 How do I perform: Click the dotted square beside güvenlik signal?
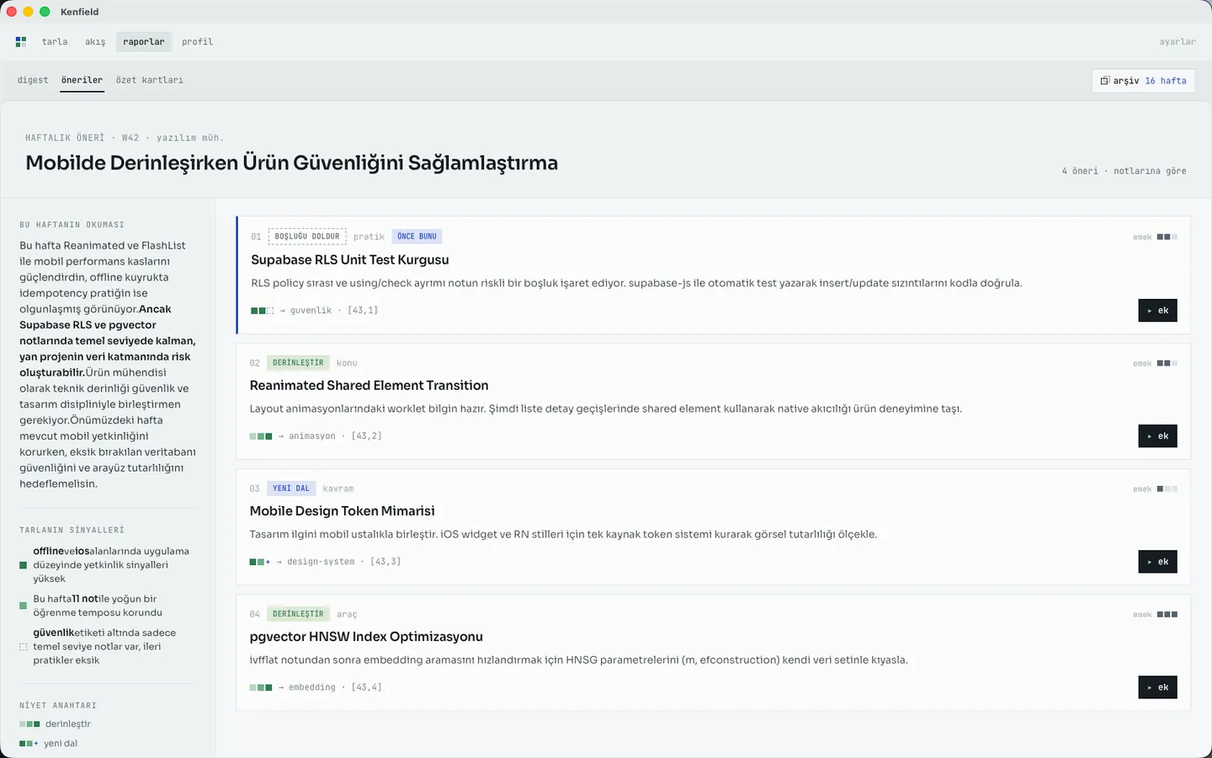click(24, 647)
